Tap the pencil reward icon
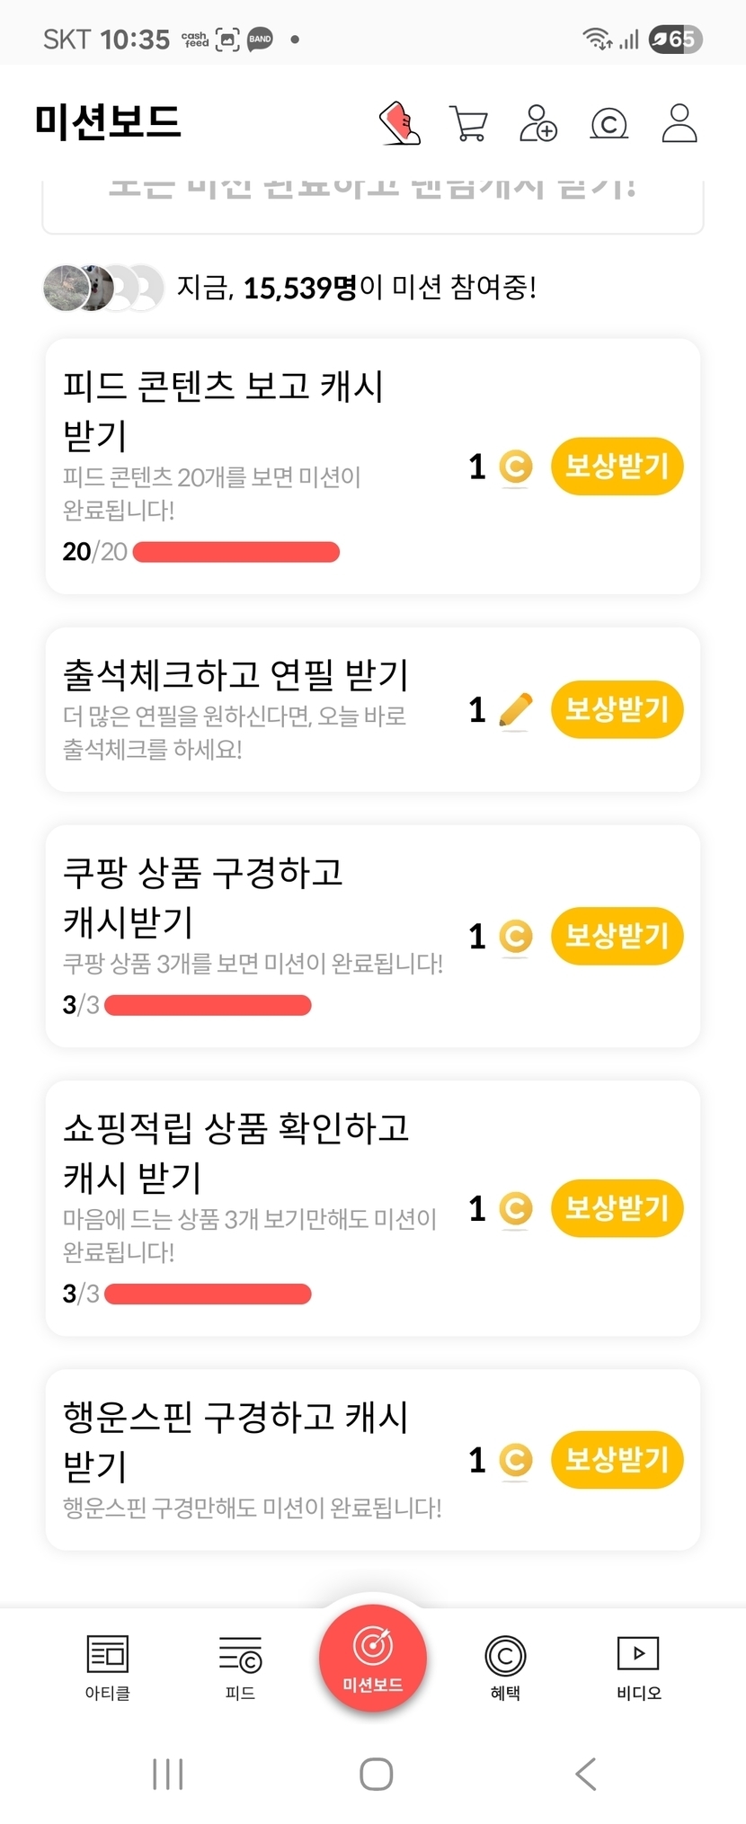 pyautogui.click(x=515, y=710)
